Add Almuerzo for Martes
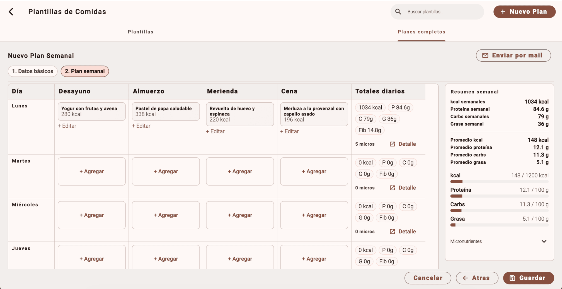 tap(166, 172)
